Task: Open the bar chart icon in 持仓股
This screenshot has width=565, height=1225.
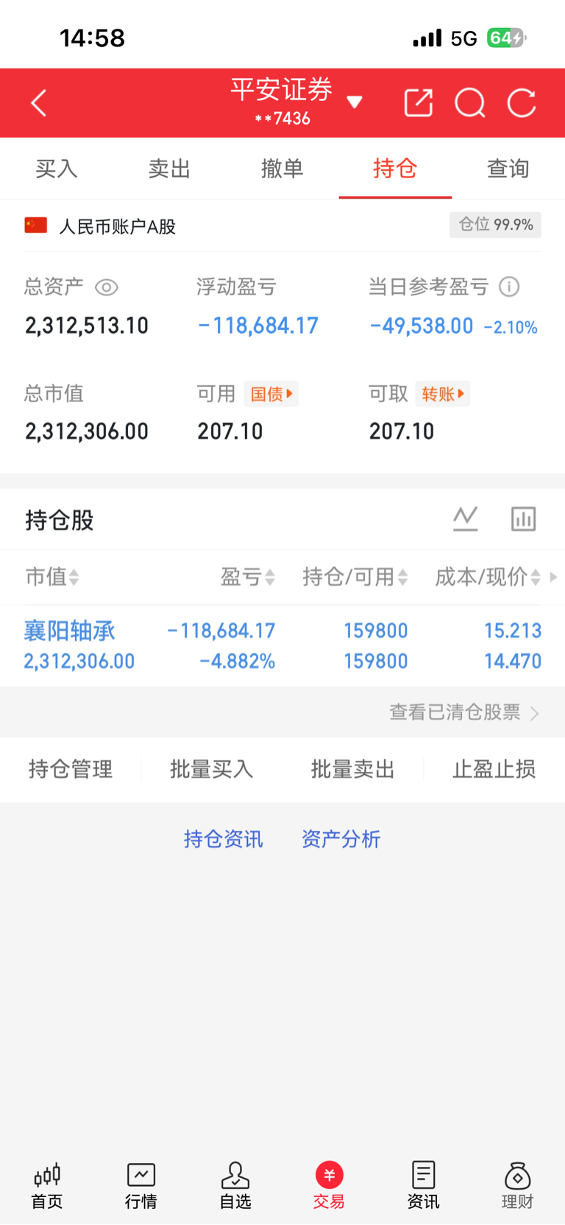Action: (523, 519)
